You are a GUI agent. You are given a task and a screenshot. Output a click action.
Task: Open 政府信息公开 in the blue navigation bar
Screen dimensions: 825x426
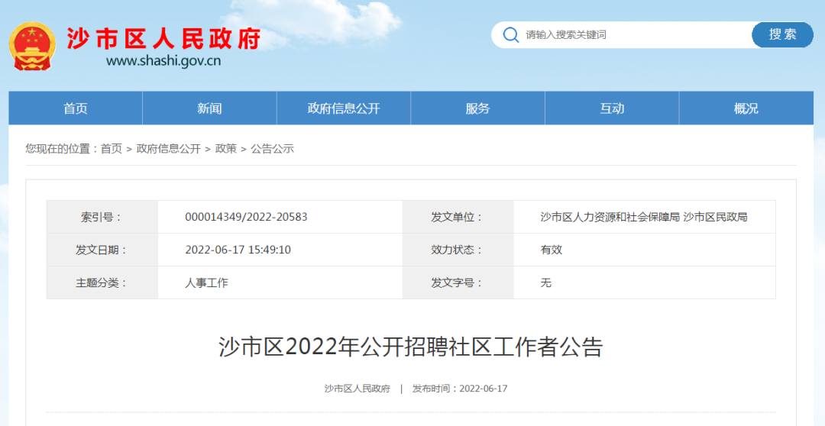click(x=344, y=108)
